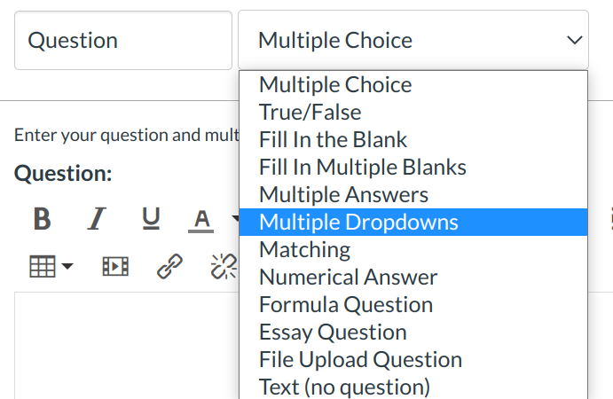This screenshot has width=613, height=399.
Task: Select Numerical Answer from list
Action: click(x=349, y=277)
